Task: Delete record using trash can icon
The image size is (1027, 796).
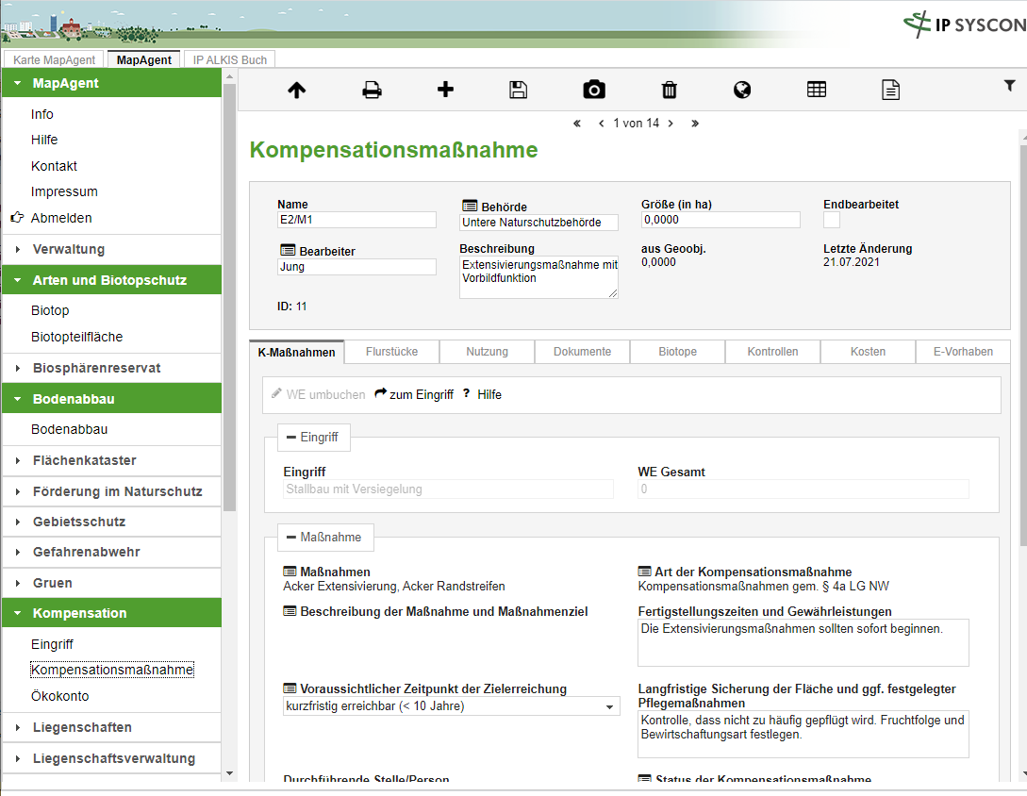Action: pos(669,91)
